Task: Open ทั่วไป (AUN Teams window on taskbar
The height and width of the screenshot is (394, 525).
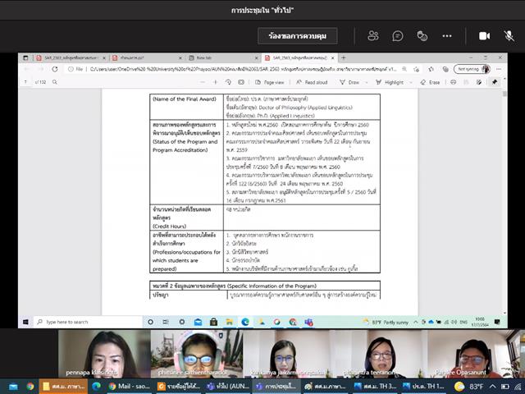Action: coord(228,387)
